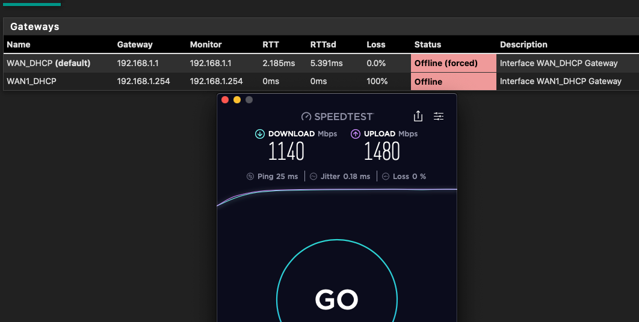Click the 100% loss value
Viewport: 639px width, 322px height.
[377, 82]
